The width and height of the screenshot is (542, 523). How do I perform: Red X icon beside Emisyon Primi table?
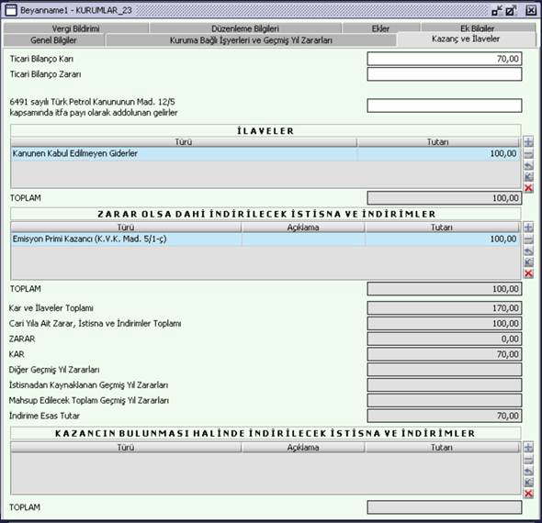(x=528, y=273)
